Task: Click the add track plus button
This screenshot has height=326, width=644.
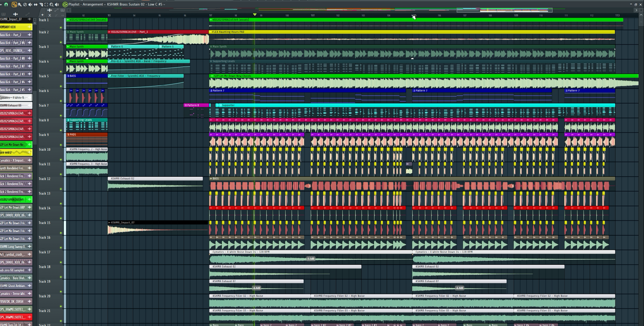Action: (42, 15)
